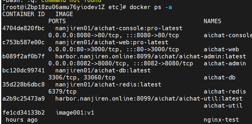Click the NAMES column header

[x=213, y=21]
